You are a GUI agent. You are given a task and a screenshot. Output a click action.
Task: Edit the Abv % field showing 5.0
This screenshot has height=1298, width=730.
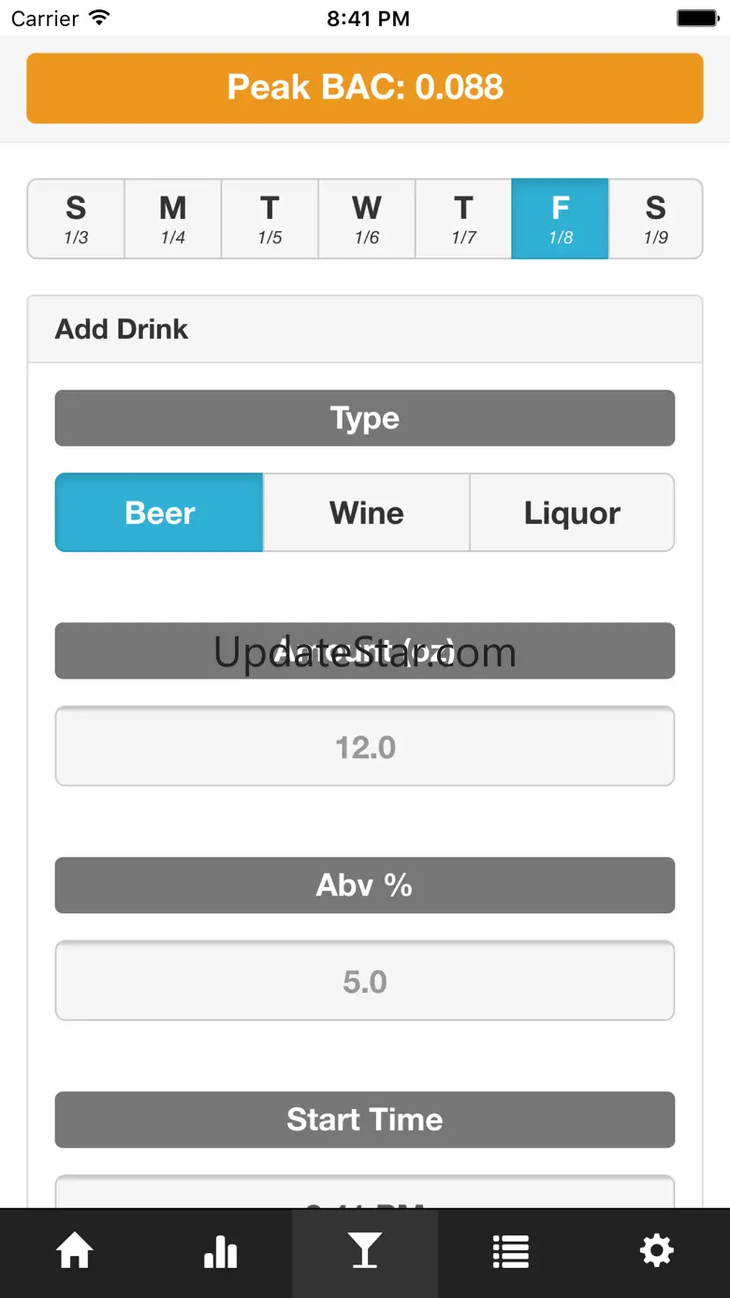click(365, 981)
